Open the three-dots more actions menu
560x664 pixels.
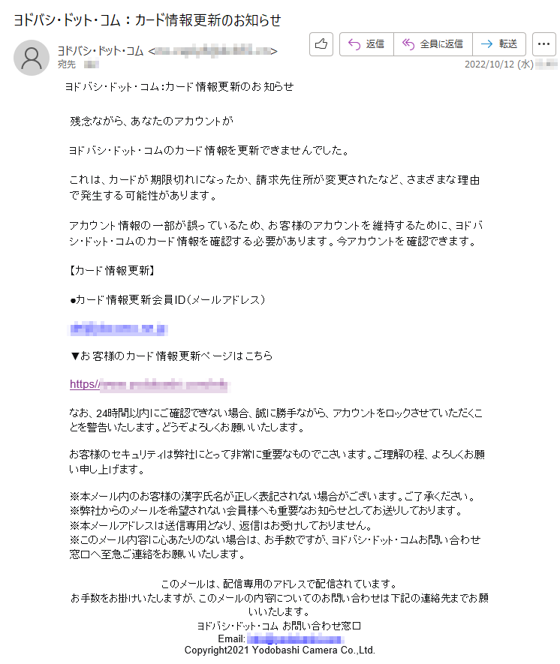[544, 44]
